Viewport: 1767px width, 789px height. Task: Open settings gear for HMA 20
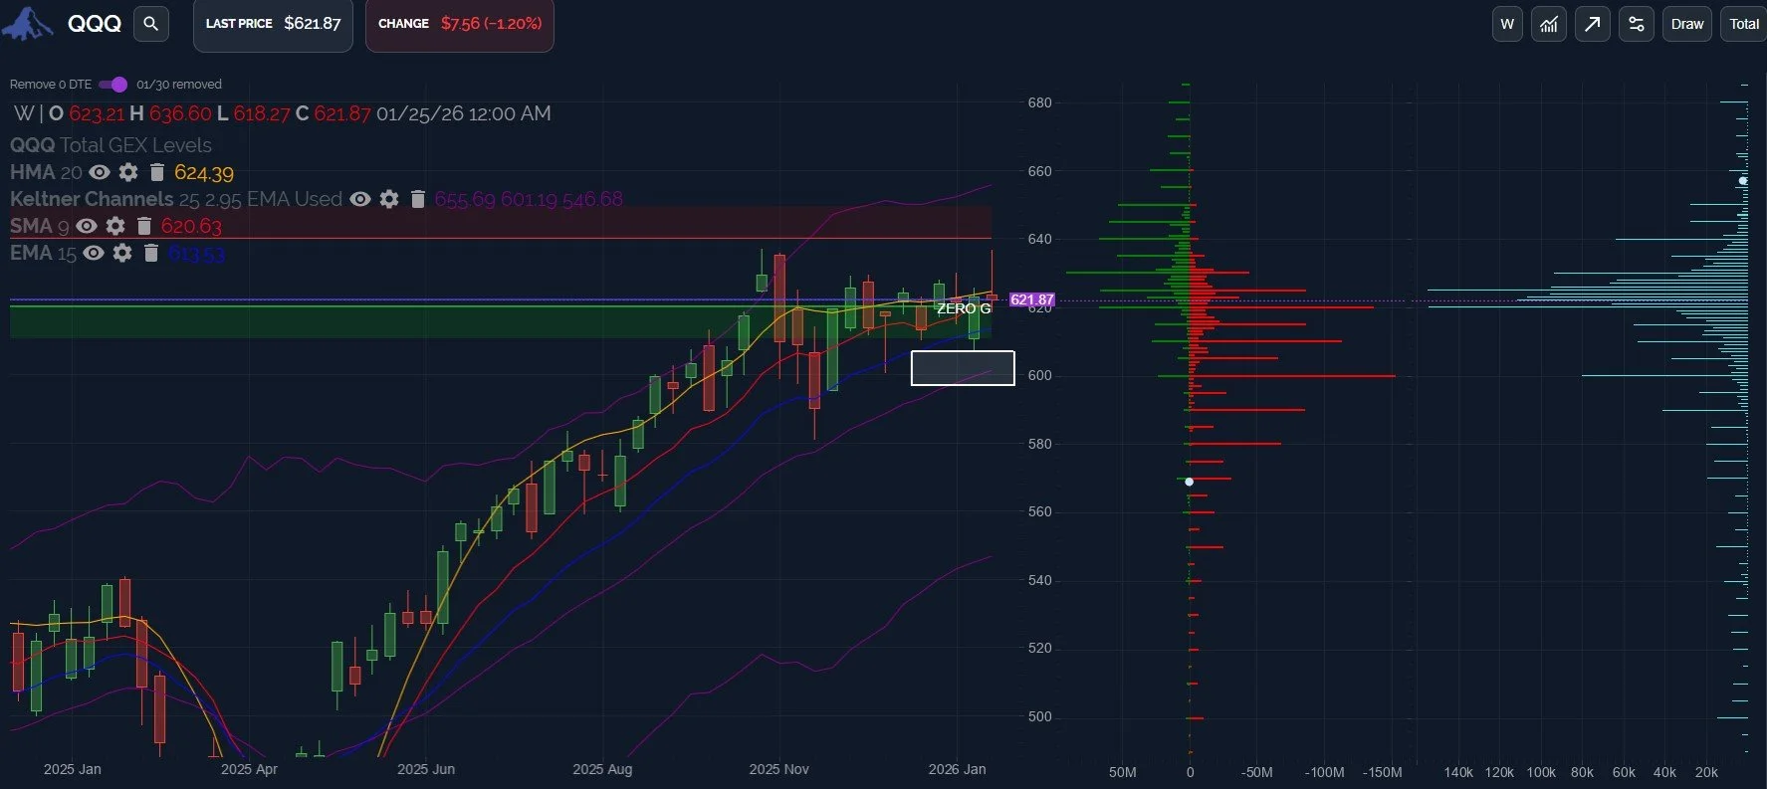[128, 172]
